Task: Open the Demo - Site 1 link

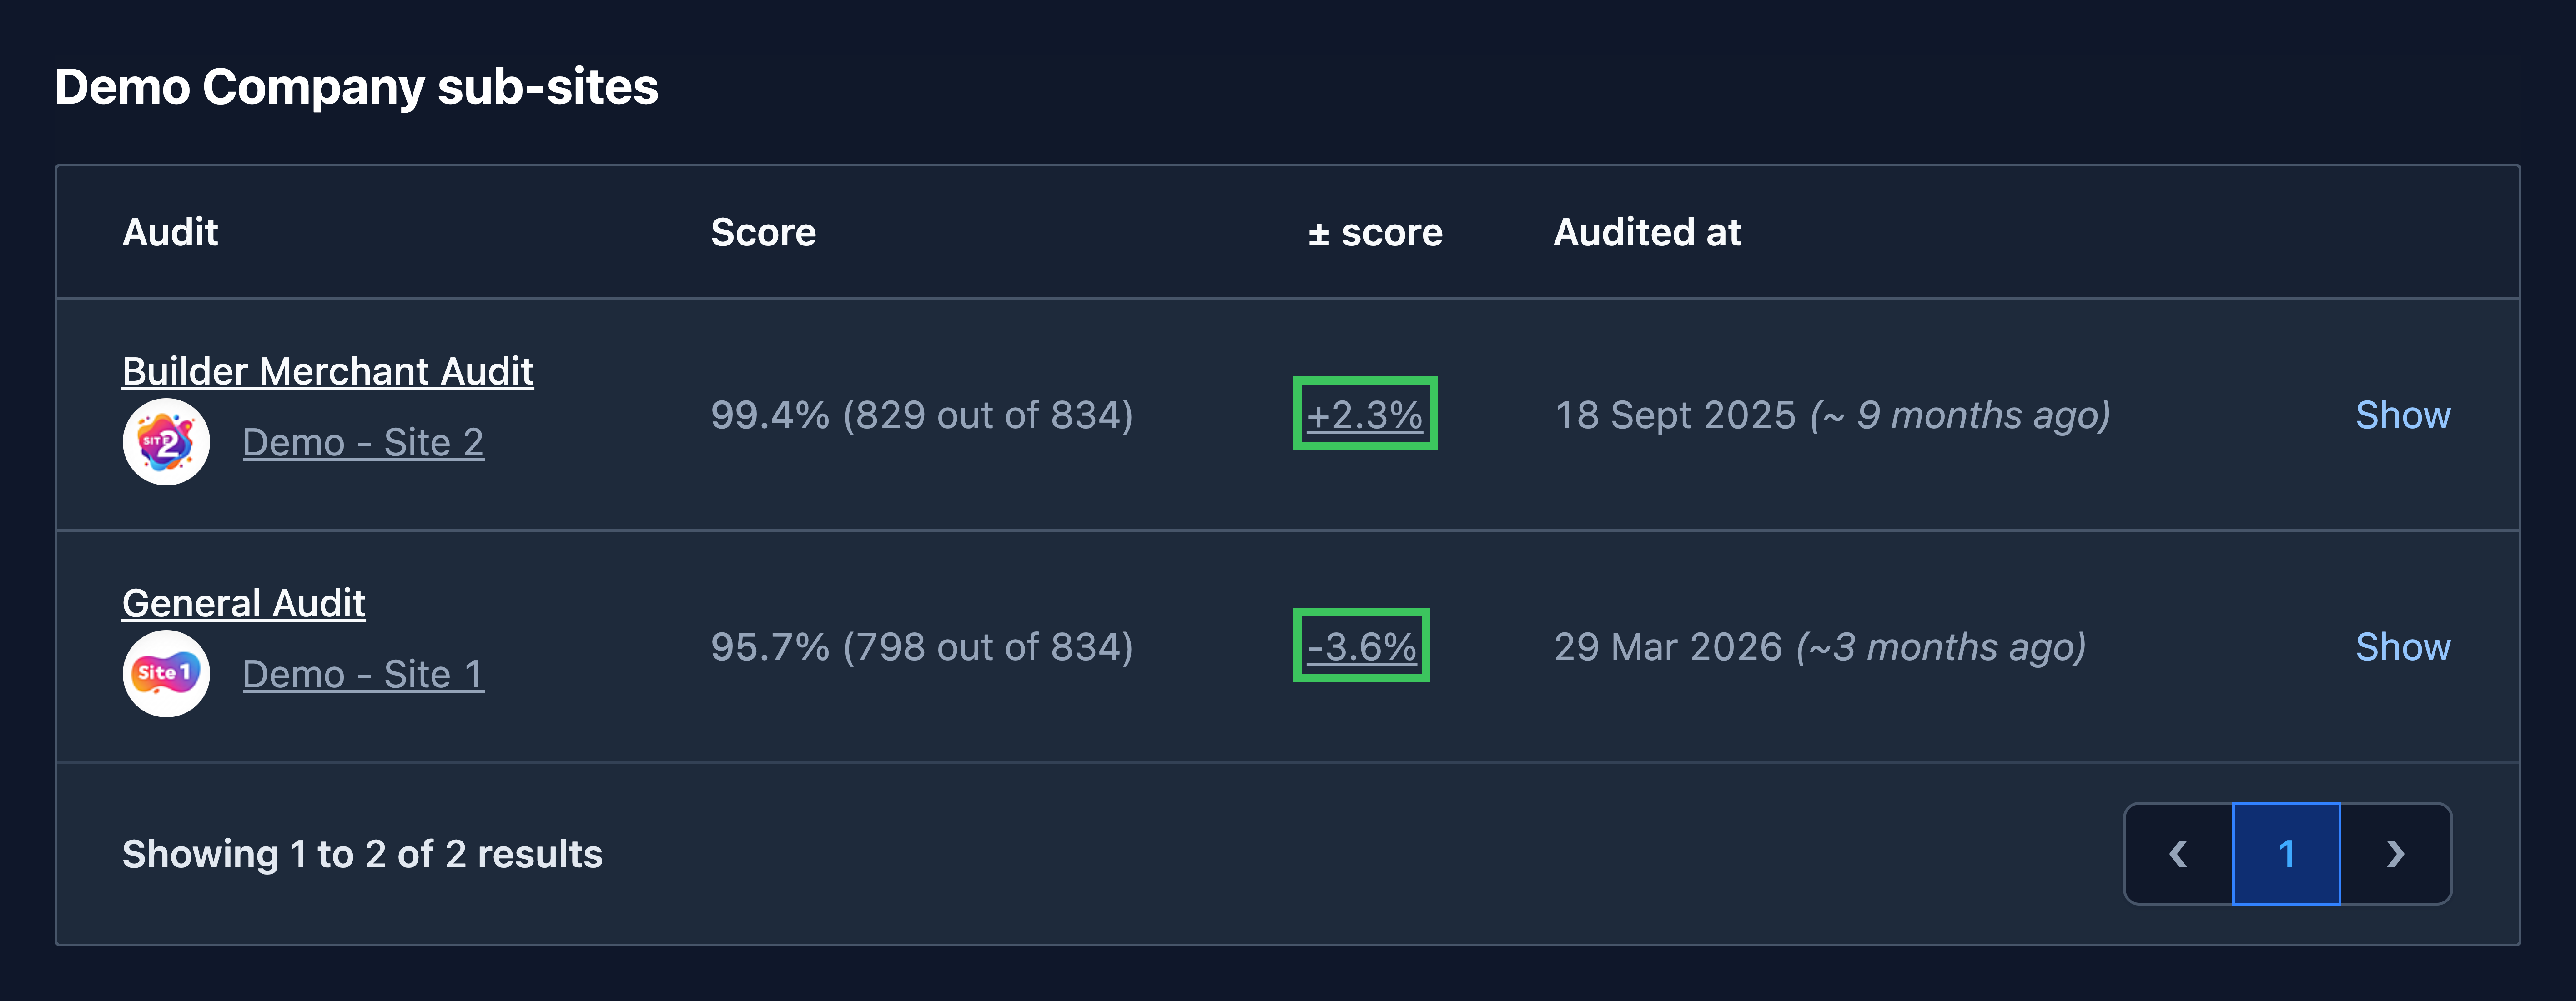Action: pyautogui.click(x=363, y=675)
